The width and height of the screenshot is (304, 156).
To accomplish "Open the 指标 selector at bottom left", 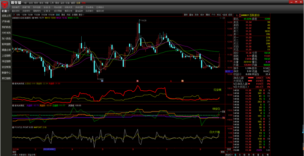I will (14, 152).
